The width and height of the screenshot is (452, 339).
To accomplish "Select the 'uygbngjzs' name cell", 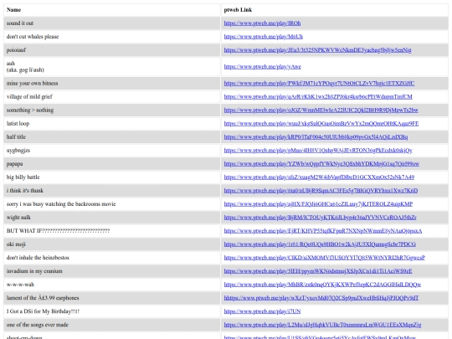I will pos(112,151).
